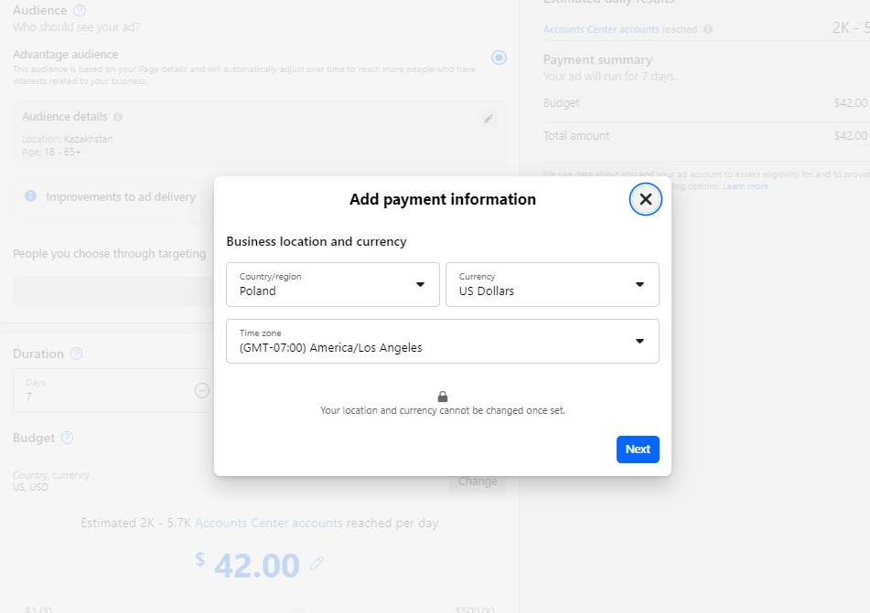Open the Country/region dropdown showing Poland
Screen dimensions: 870x613
333,284
